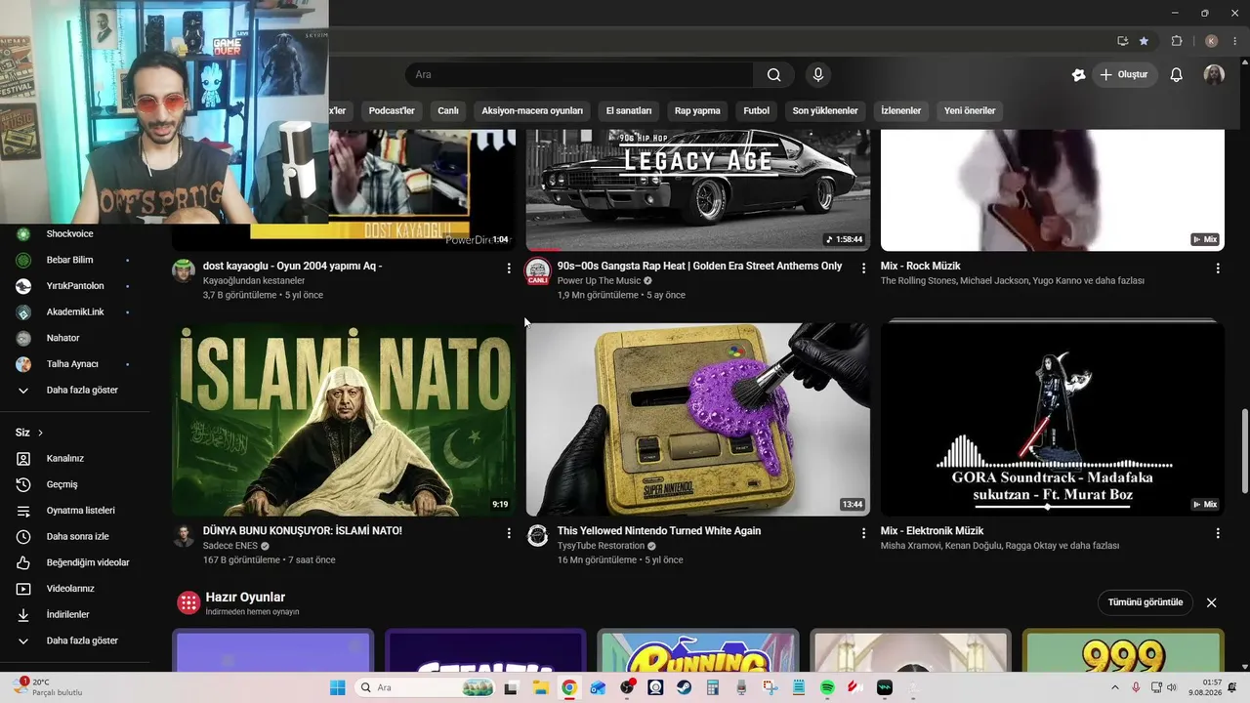Show hidden system tray icons

1116,687
